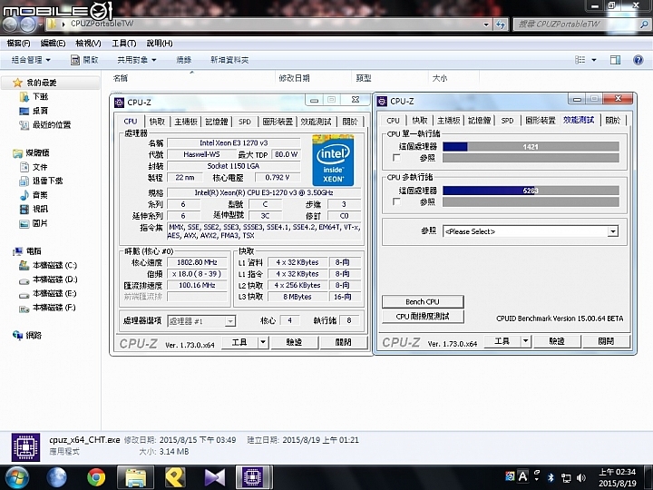Click the Windows Start orb
653x490 pixels.
coord(17,477)
